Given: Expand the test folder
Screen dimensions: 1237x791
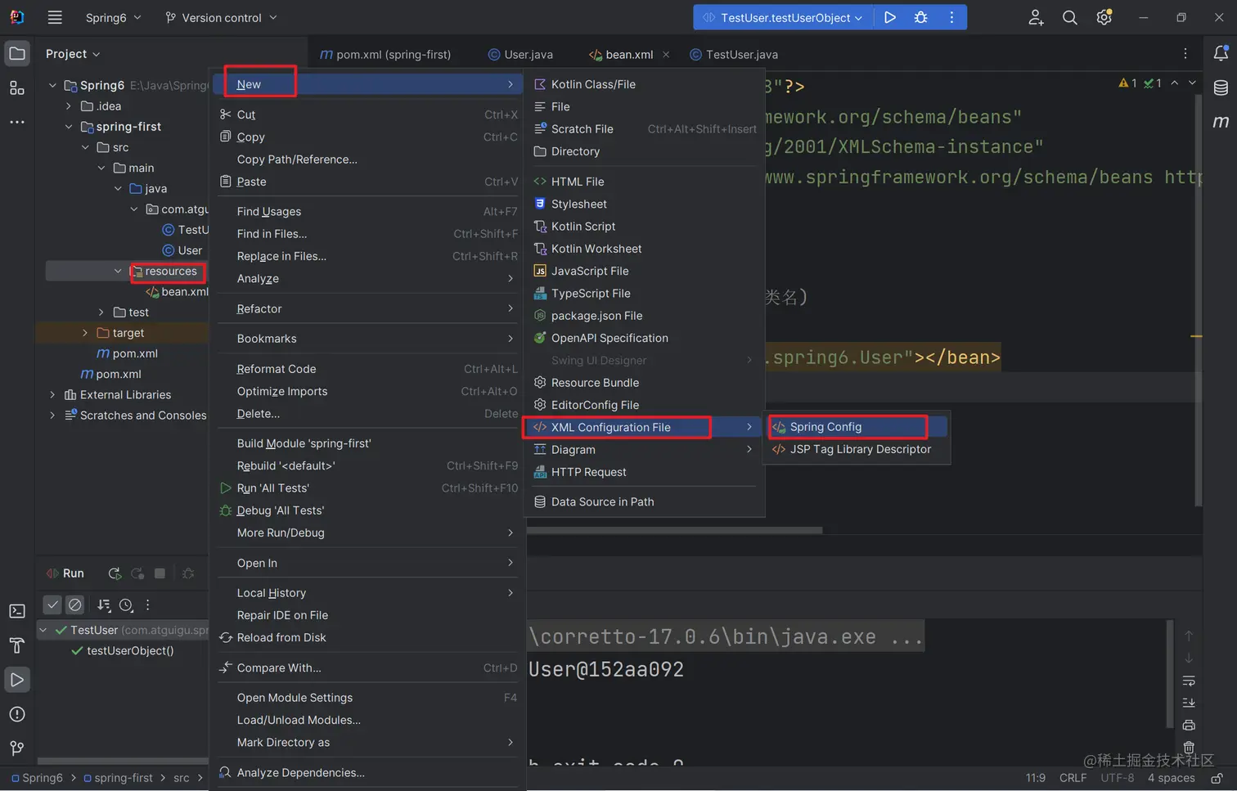Looking at the screenshot, I should 101,312.
